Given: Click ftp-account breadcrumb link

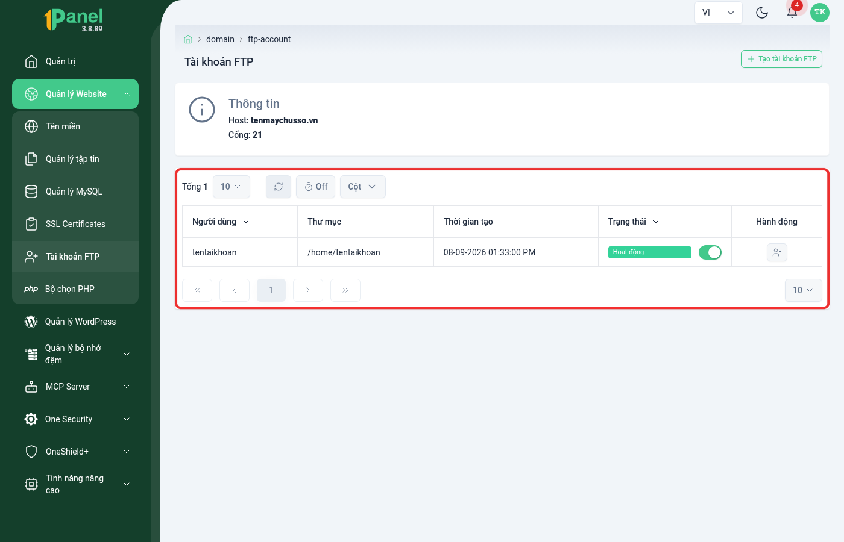Looking at the screenshot, I should click(269, 39).
